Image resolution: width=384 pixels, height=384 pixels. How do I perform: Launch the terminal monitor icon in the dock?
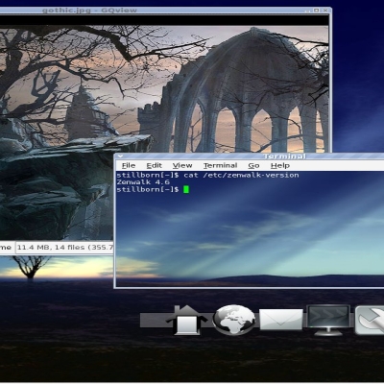328,320
